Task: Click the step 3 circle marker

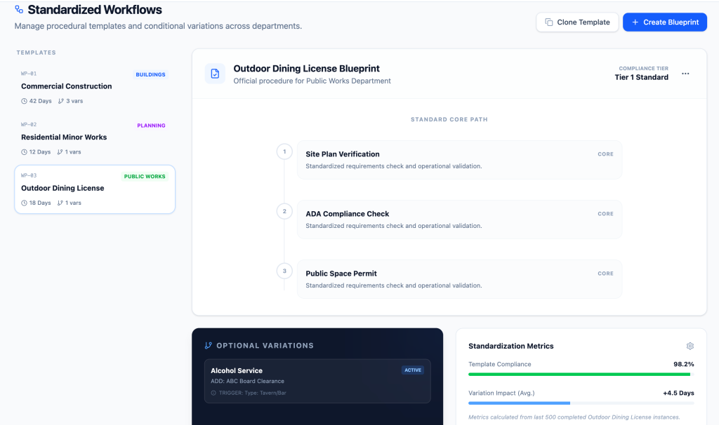Action: 284,271
